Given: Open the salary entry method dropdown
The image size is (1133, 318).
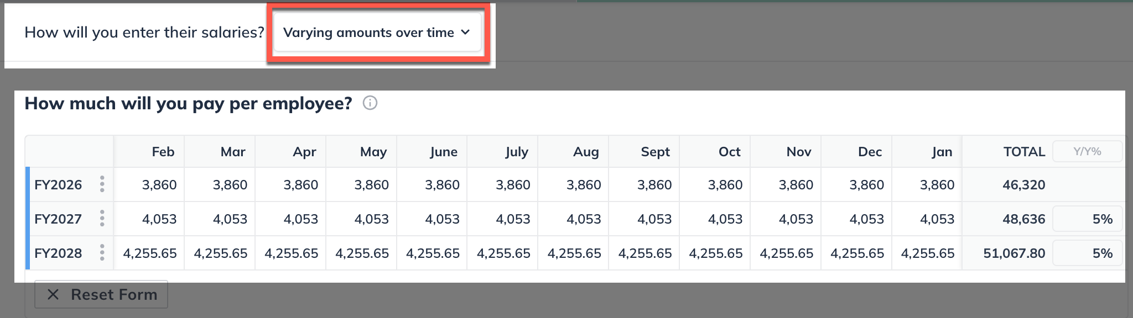Looking at the screenshot, I should 377,33.
